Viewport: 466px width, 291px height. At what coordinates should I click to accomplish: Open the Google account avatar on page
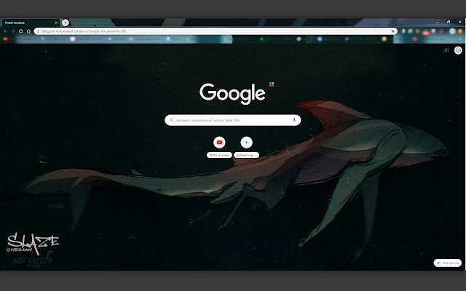[x=458, y=50]
